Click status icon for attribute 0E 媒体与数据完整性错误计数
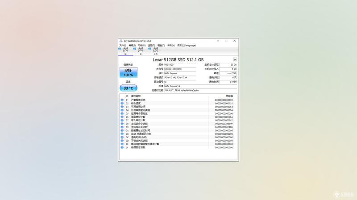This screenshot has height=200, width=357. click(x=122, y=144)
